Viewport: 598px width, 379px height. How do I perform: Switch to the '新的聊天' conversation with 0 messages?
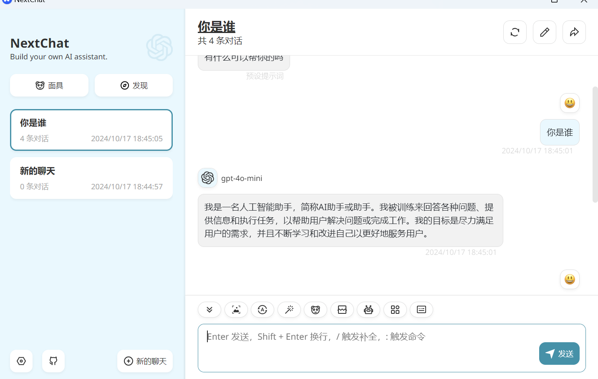point(91,178)
